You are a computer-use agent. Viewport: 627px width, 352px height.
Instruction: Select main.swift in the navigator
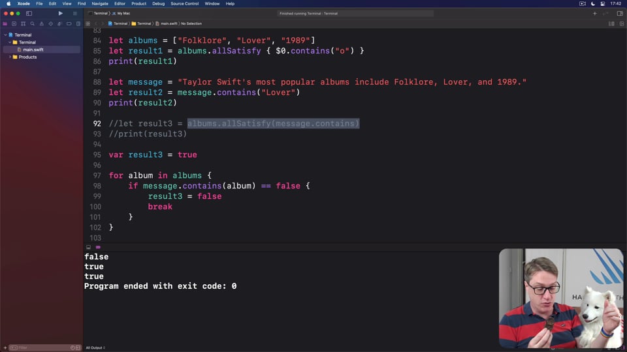(42, 50)
